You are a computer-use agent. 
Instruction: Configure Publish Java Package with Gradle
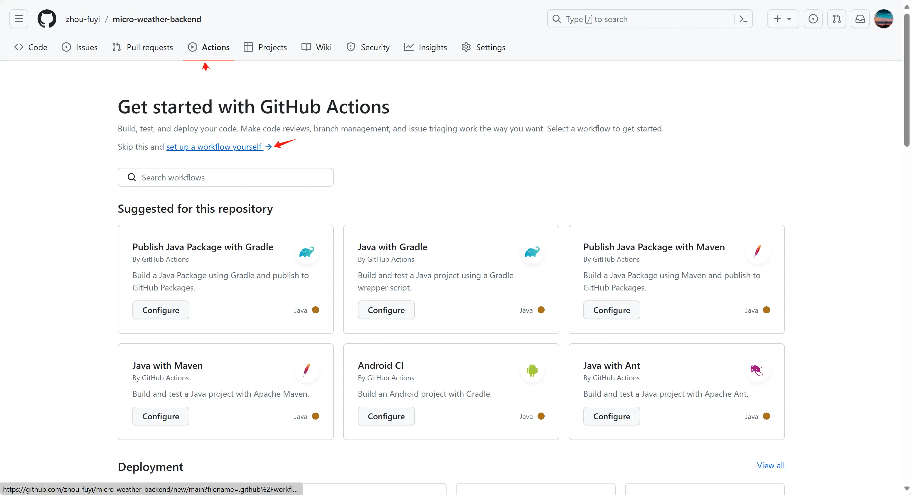[161, 310]
